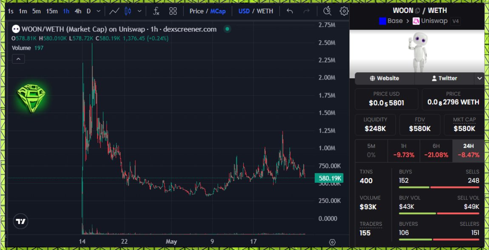Click the FDV $580K box

(420, 125)
